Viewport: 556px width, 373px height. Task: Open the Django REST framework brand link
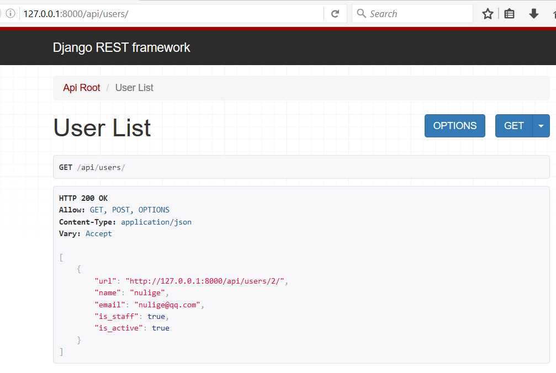tap(121, 47)
